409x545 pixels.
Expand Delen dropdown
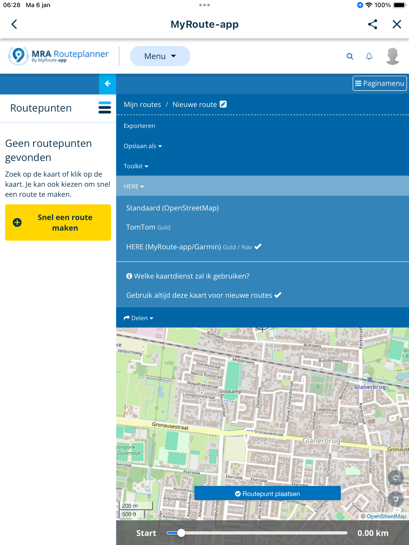pos(138,318)
